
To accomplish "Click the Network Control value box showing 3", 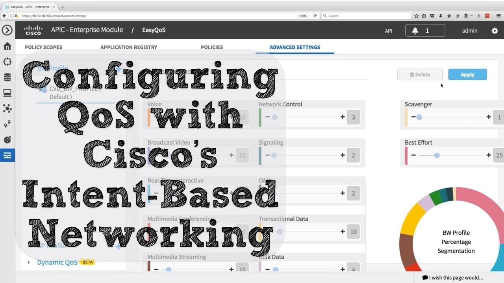I will point(353,117).
